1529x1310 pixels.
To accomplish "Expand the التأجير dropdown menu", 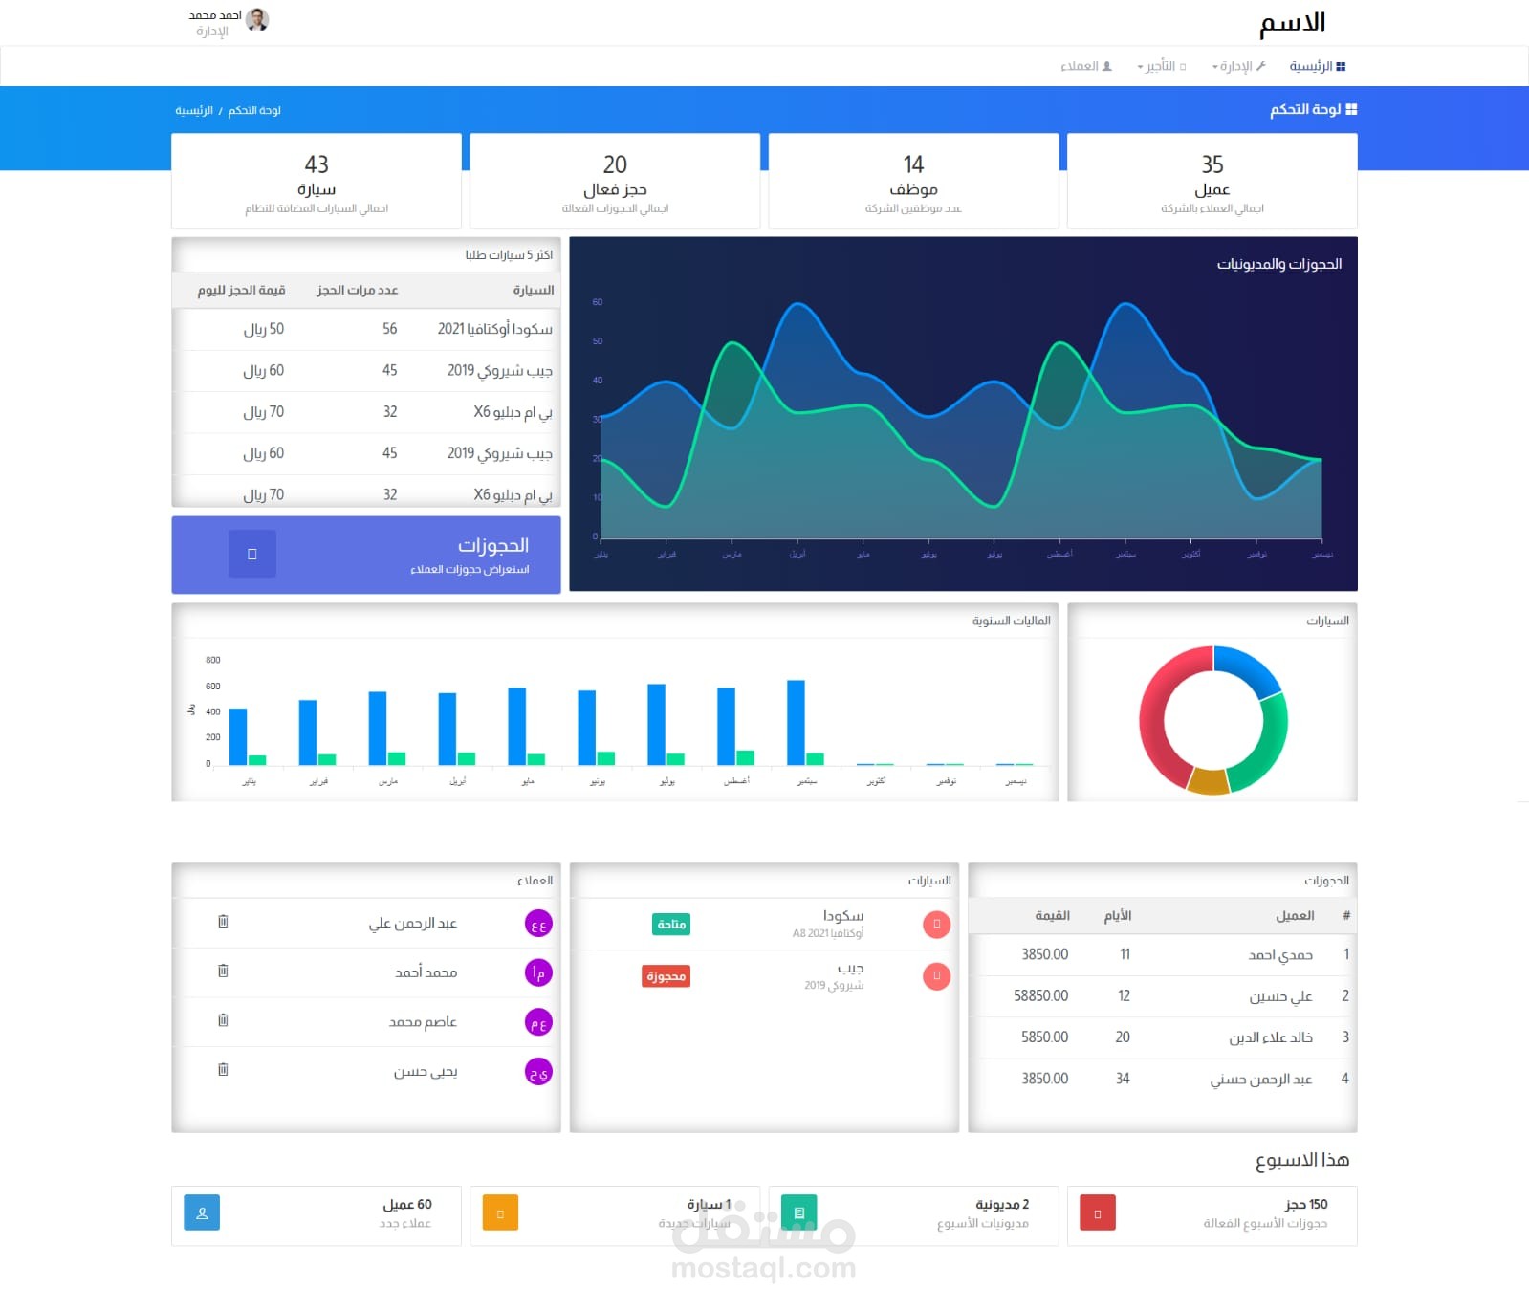I will (x=1161, y=66).
